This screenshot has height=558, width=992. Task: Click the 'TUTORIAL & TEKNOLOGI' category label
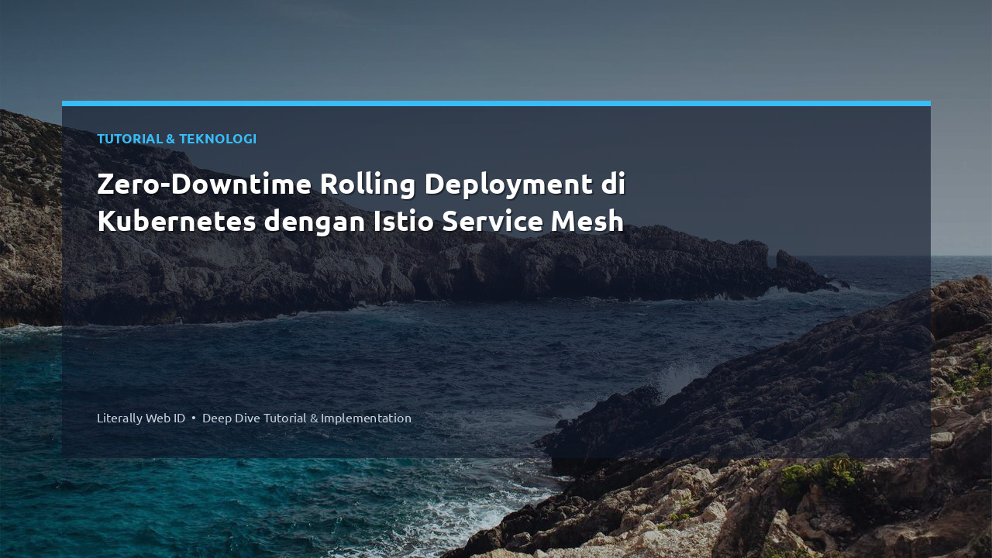pyautogui.click(x=177, y=139)
